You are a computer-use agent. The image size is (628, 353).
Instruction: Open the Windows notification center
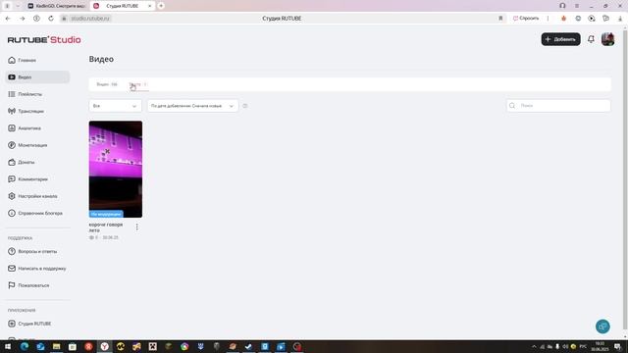[617, 346]
